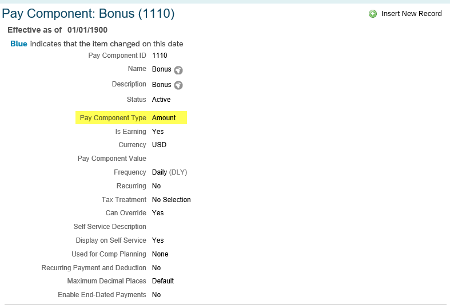Screen dimensions: 450x308
Task: Click the green Insert New Record plus icon
Action: [372, 14]
